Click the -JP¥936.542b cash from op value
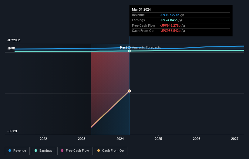Image resolution: width=249 pixels, height=159 pixels. pos(170,31)
